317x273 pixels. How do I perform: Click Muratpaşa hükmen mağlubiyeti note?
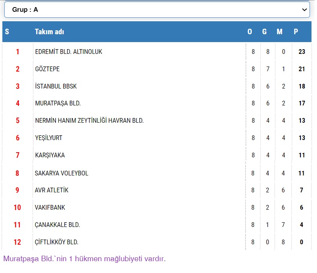pos(84,259)
